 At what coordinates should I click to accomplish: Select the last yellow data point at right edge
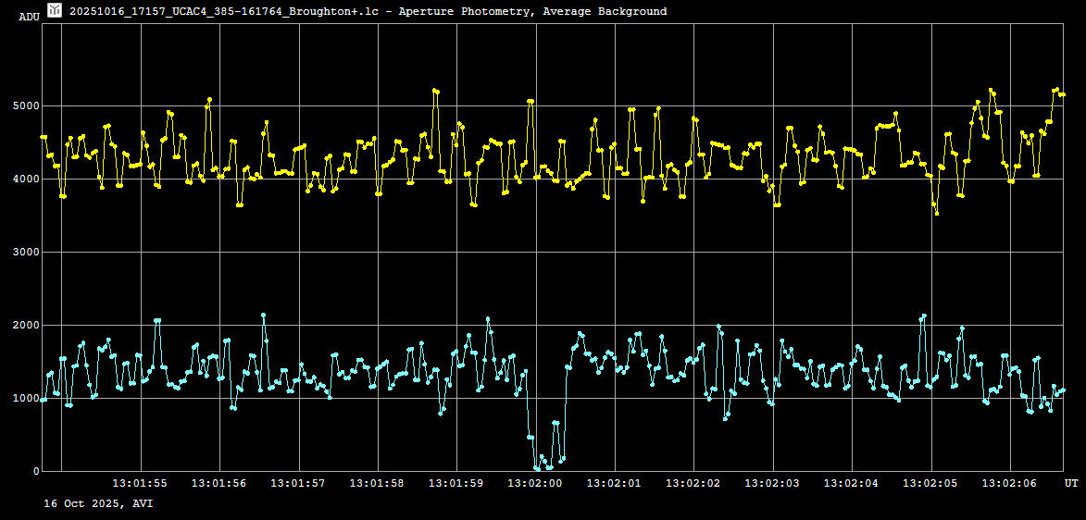tap(1063, 94)
